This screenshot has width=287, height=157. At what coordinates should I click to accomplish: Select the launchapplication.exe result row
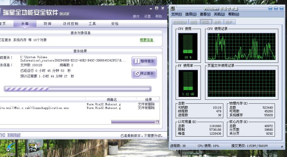(79, 108)
